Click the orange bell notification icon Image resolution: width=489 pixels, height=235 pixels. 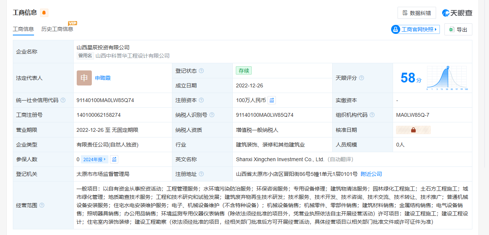44,13
